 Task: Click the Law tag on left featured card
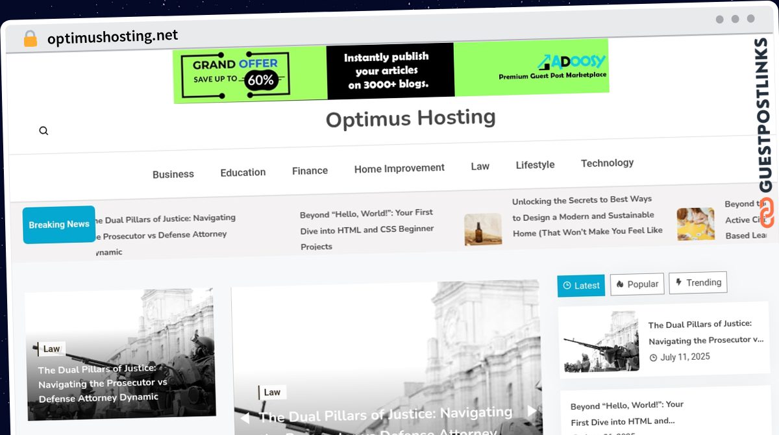(51, 349)
